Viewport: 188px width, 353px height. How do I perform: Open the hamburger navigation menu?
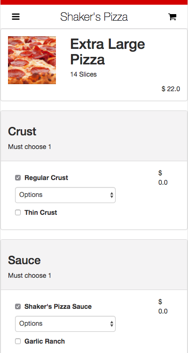tap(16, 16)
